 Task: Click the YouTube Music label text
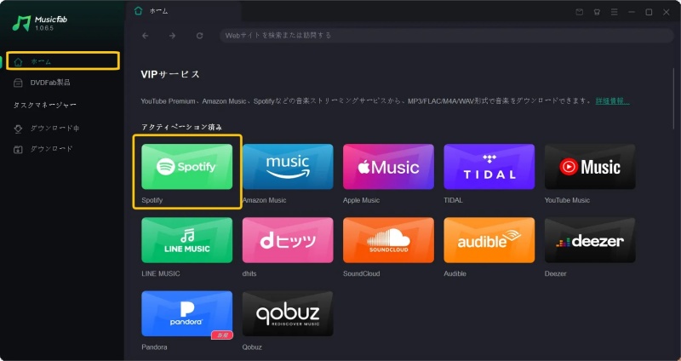[567, 200]
